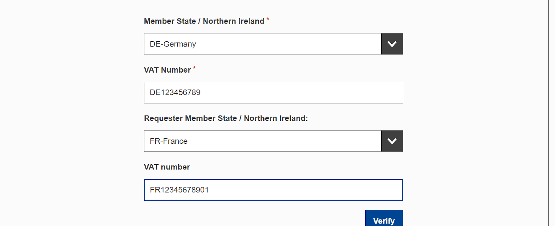Expand the DE-Germany country combo box
Screen dimensions: 555x226
(262, 44)
